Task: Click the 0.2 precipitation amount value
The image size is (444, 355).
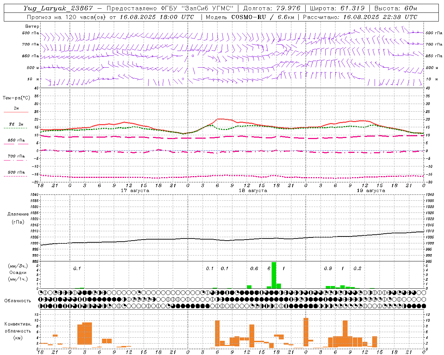Action: point(357,268)
